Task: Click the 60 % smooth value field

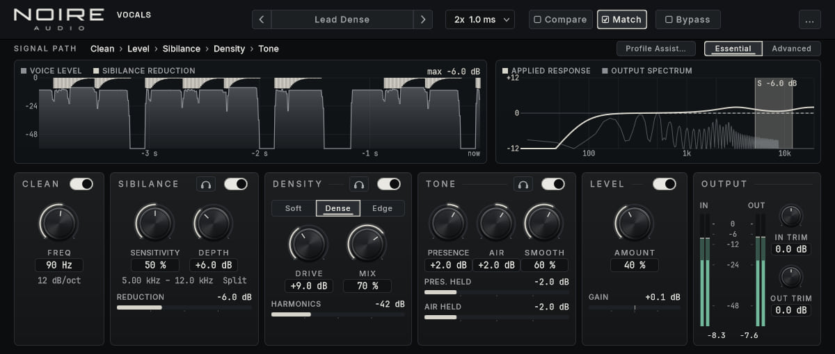Action: pyautogui.click(x=544, y=265)
